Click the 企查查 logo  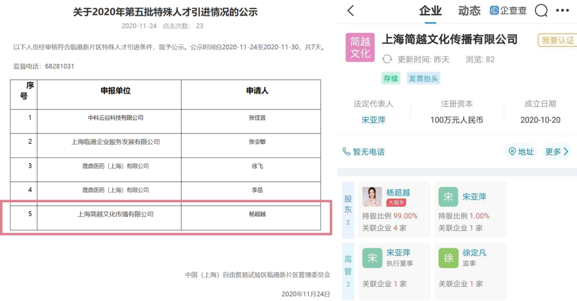[508, 11]
